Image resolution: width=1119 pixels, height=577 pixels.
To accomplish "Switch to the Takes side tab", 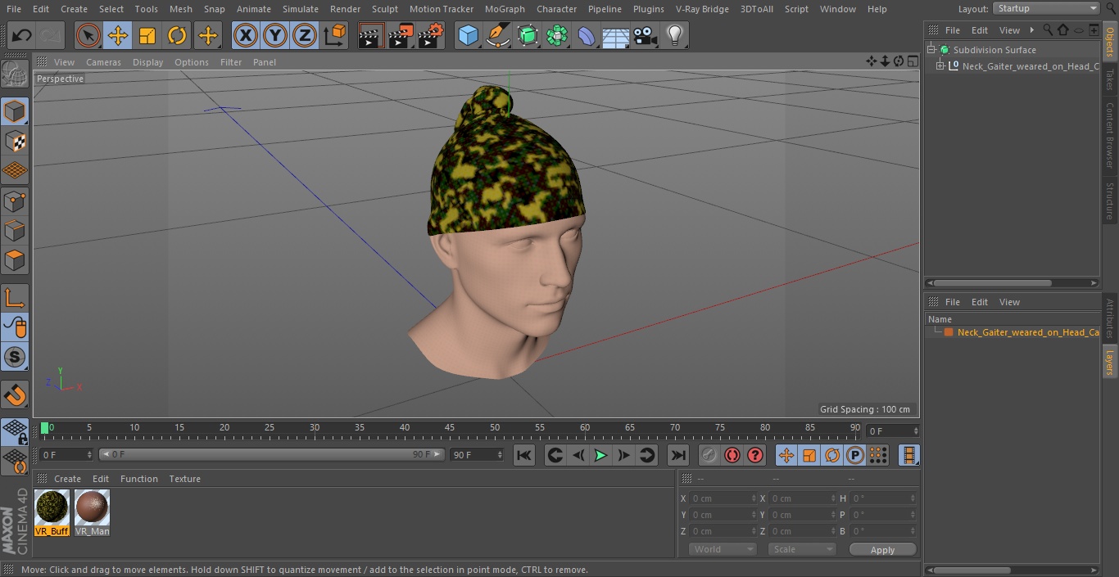I will pos(1109,79).
